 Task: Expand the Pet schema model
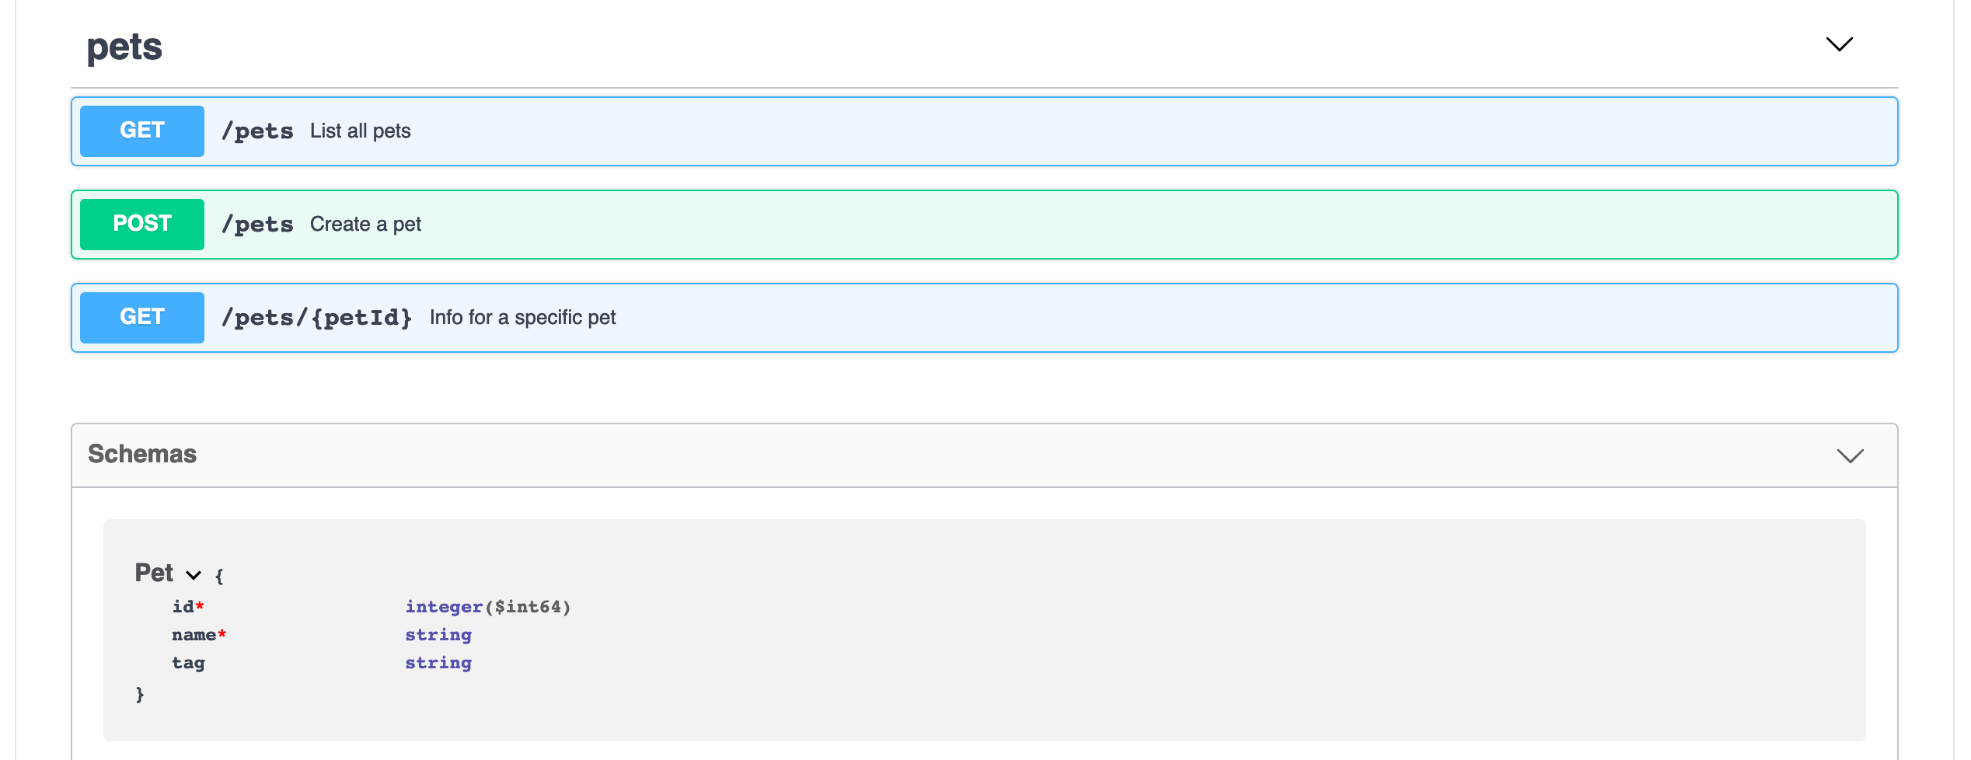click(x=192, y=575)
